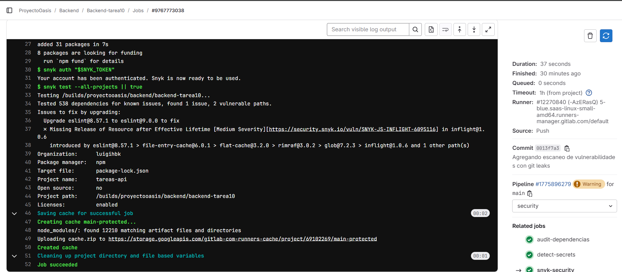Viewport: 622px width, 272px height.
Task: Go to Backend breadcrumb
Action: [x=69, y=11]
